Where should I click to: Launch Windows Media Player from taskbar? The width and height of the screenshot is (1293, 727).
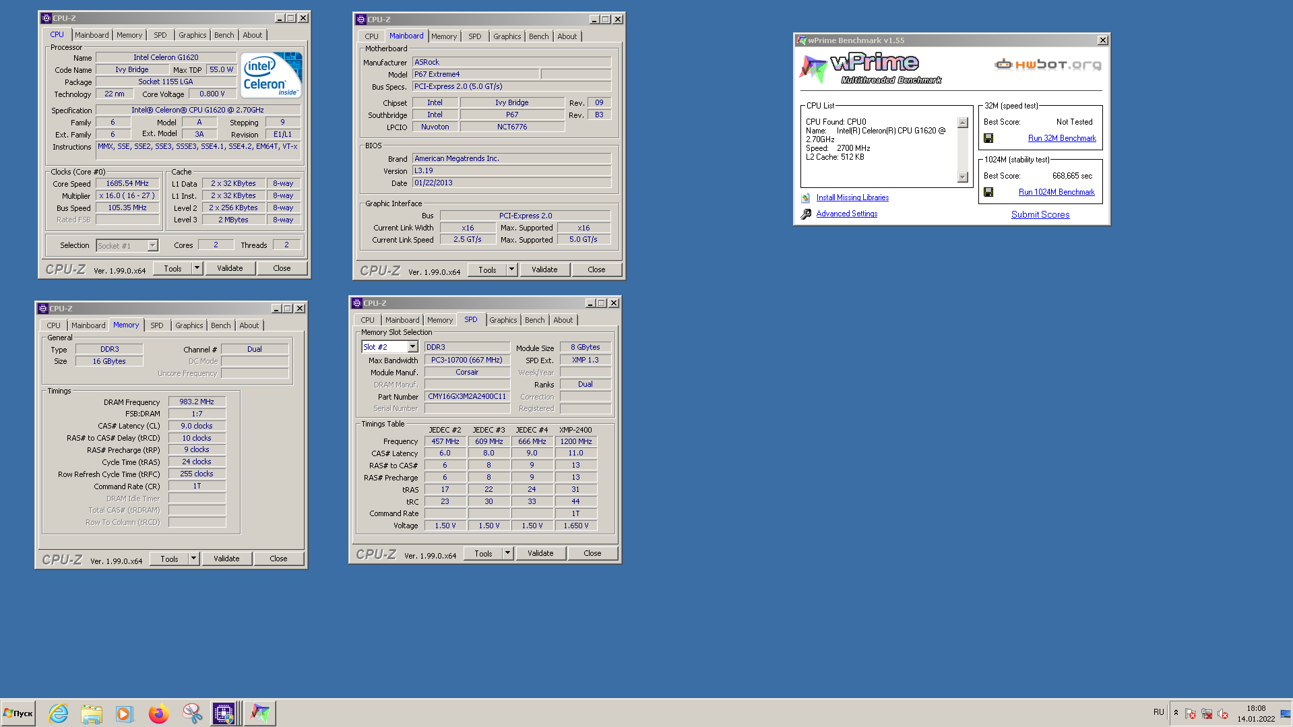pos(124,713)
